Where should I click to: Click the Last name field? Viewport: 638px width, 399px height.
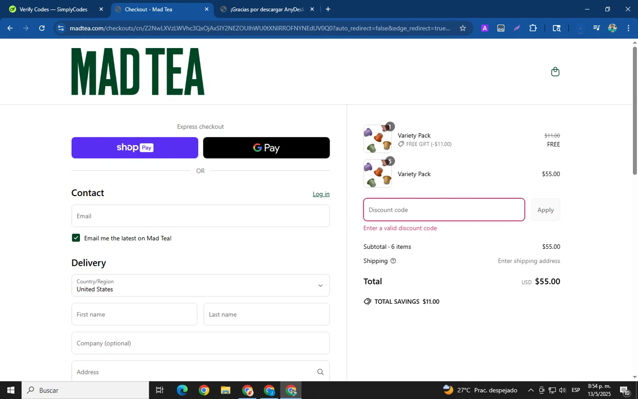[x=267, y=314]
